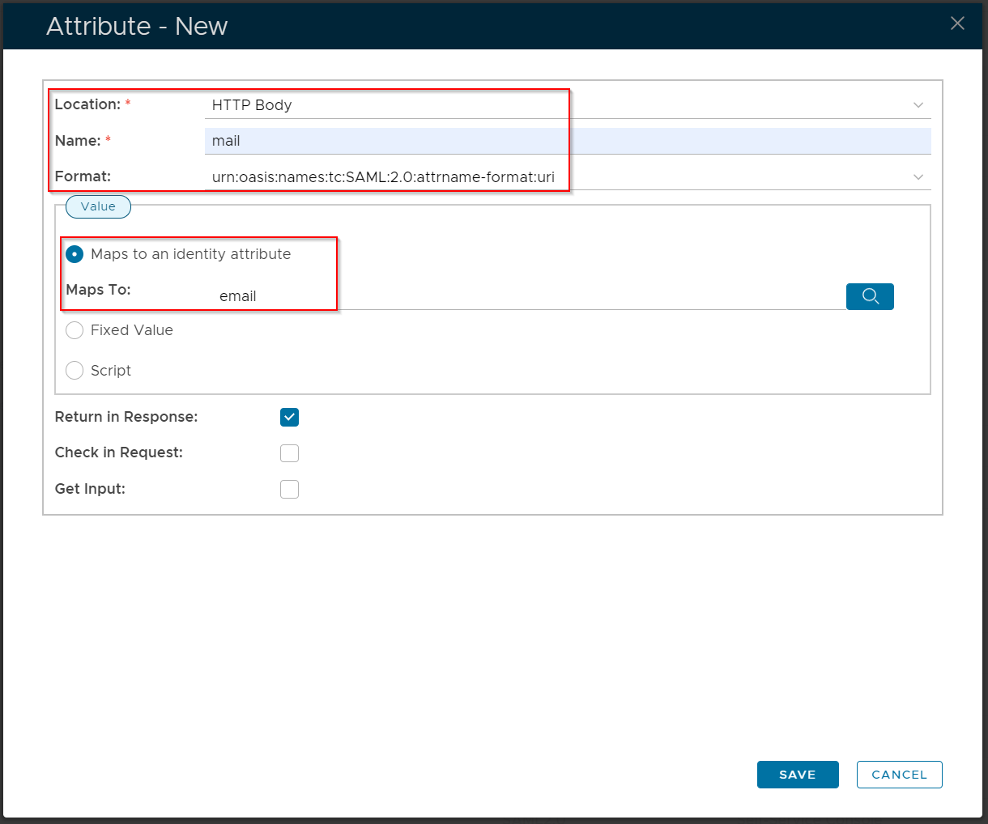Focus the Name field containing 'mail'
This screenshot has width=988, height=824.
point(567,141)
